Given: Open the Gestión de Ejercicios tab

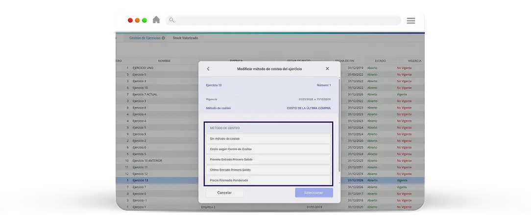Looking at the screenshot, I should (x=145, y=38).
